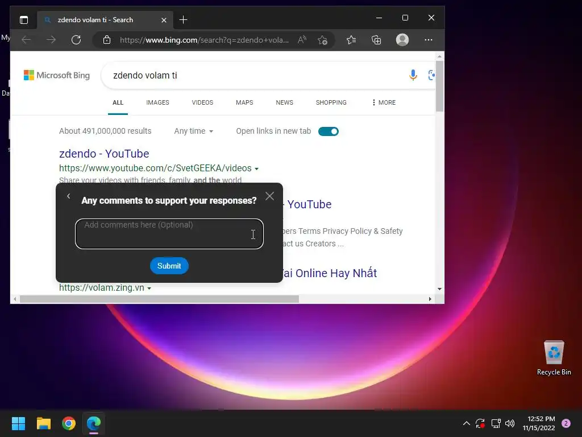Screen dimensions: 582x437
Task: Open File Explorer from taskbar
Action: pos(43,423)
